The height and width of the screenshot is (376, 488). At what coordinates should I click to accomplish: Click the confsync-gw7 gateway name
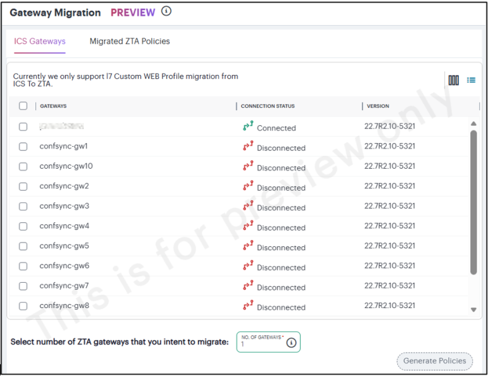pos(64,285)
